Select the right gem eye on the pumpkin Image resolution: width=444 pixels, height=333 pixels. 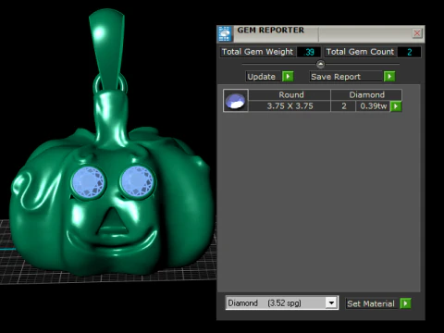click(137, 181)
